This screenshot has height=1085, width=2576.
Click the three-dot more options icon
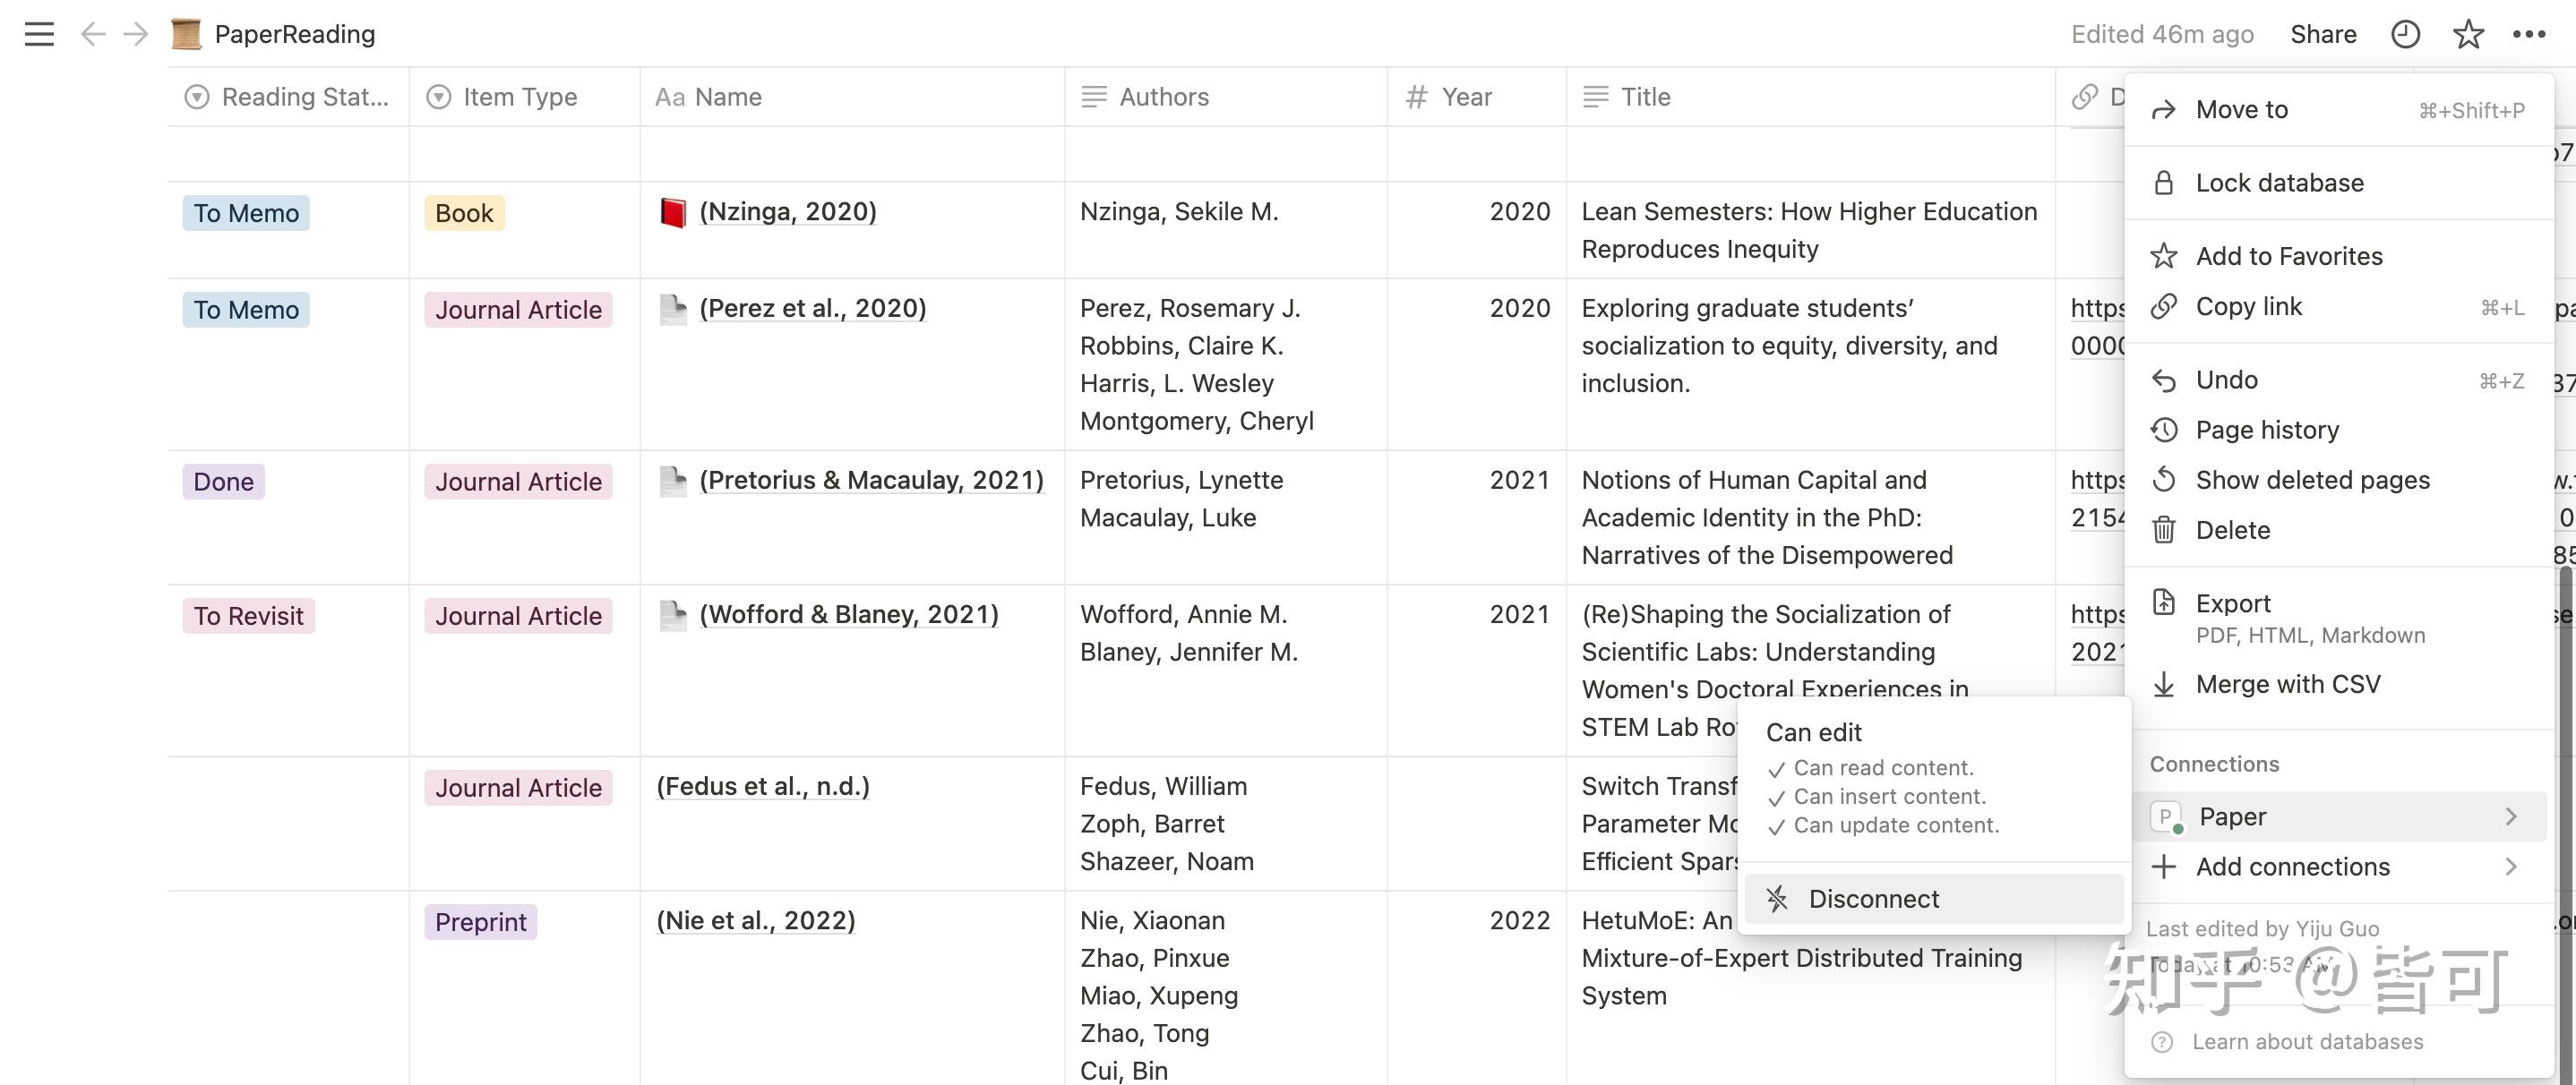point(2528,34)
